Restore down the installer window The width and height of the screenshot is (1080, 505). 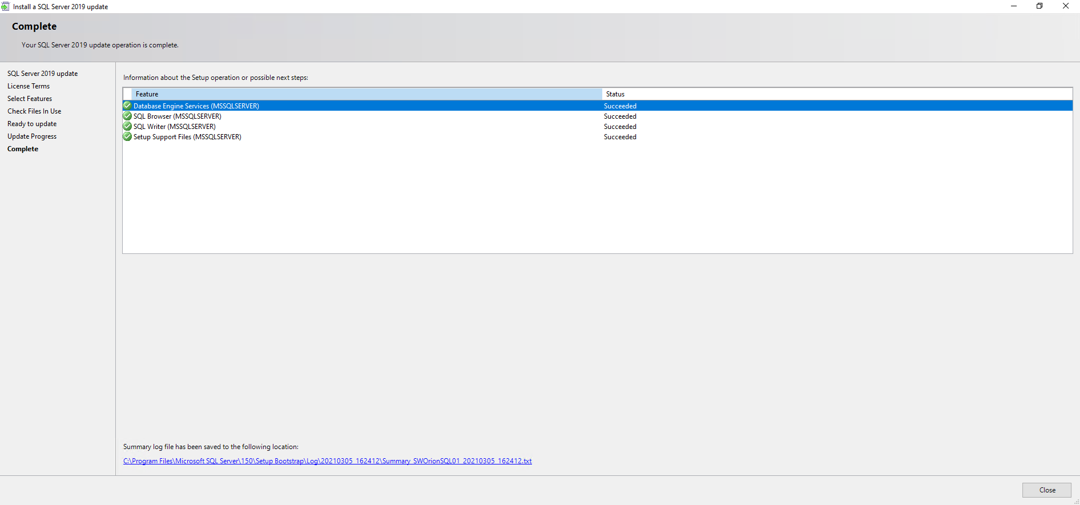point(1039,6)
